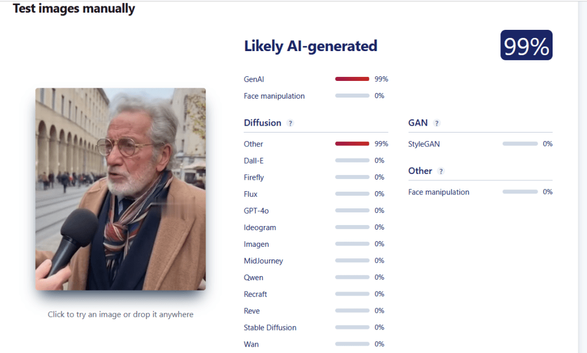Click the 'Click to try an image' upload area

[120, 314]
